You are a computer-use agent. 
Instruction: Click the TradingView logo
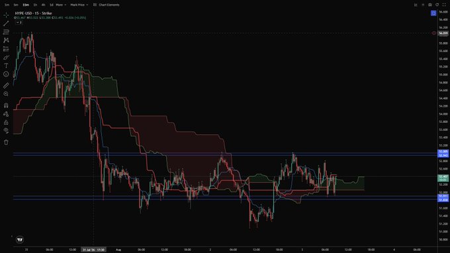click(x=20, y=240)
